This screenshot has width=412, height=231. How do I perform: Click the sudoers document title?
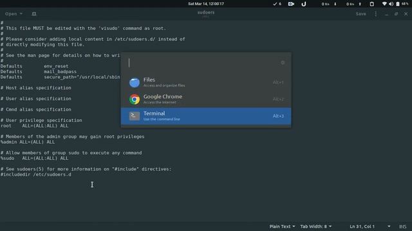tap(206, 12)
